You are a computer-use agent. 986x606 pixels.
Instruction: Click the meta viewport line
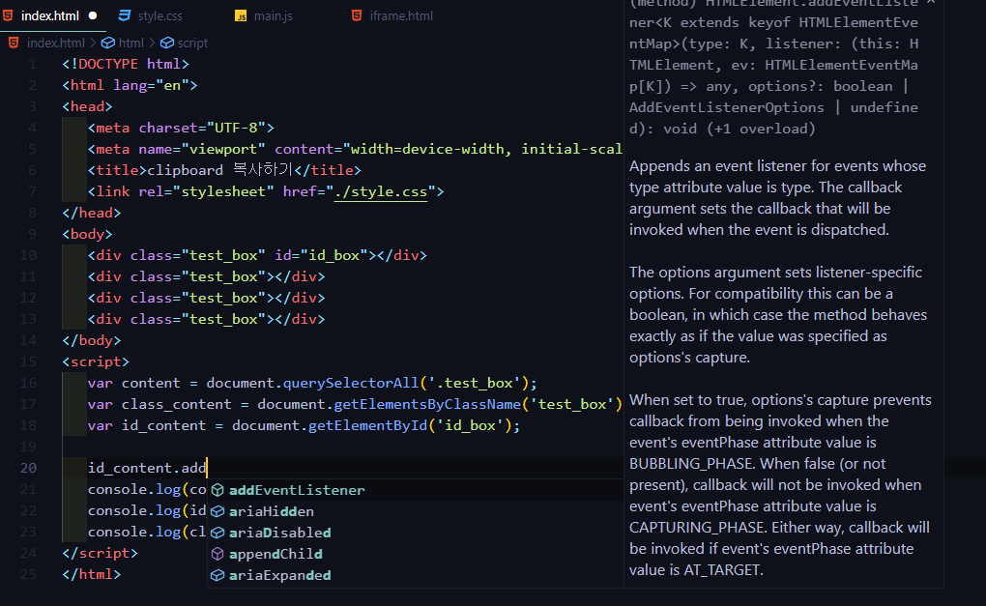click(x=355, y=149)
